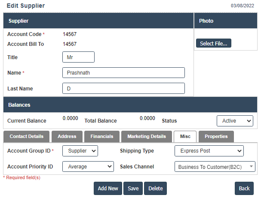Image resolution: width=261 pixels, height=198 pixels.
Task: Switch to the Contact Details tab
Action: point(26,136)
